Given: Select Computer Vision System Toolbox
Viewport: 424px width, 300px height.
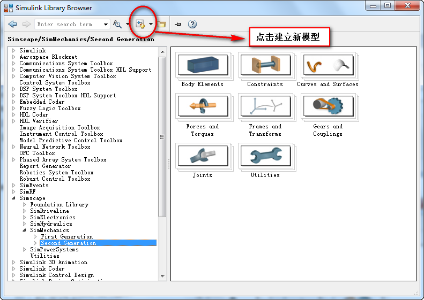Looking at the screenshot, I should pyautogui.click(x=68, y=76).
